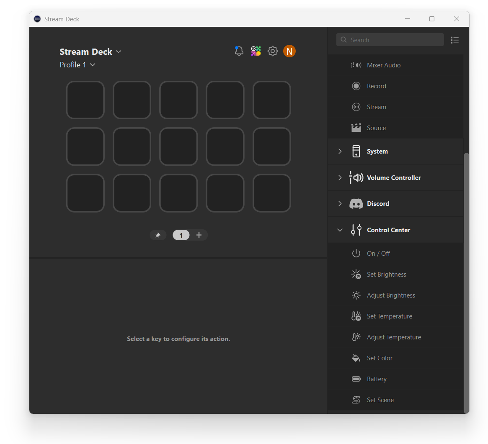Click the Battery icon
Screen dimensions: 488x444
point(356,379)
